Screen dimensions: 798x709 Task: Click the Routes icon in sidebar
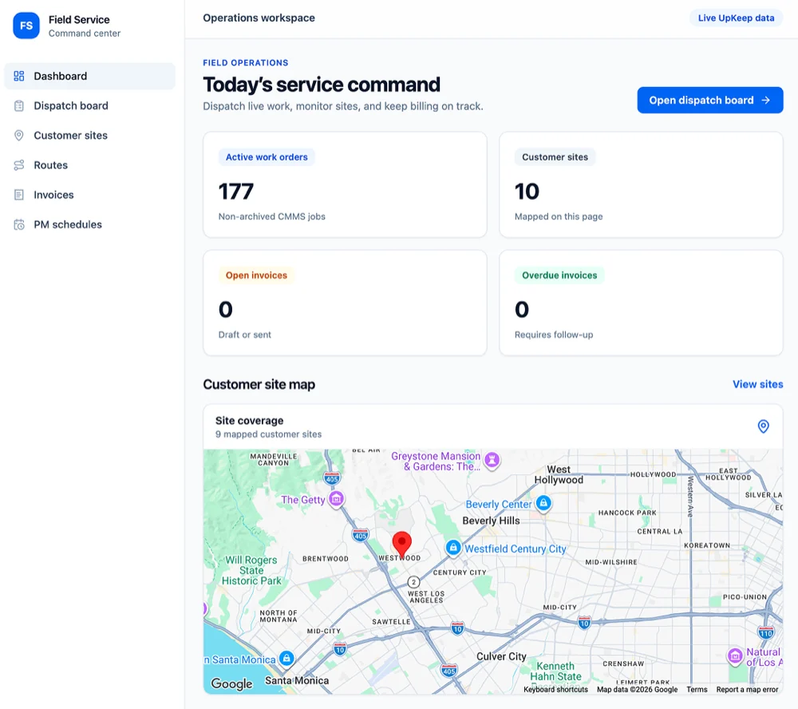tap(19, 165)
